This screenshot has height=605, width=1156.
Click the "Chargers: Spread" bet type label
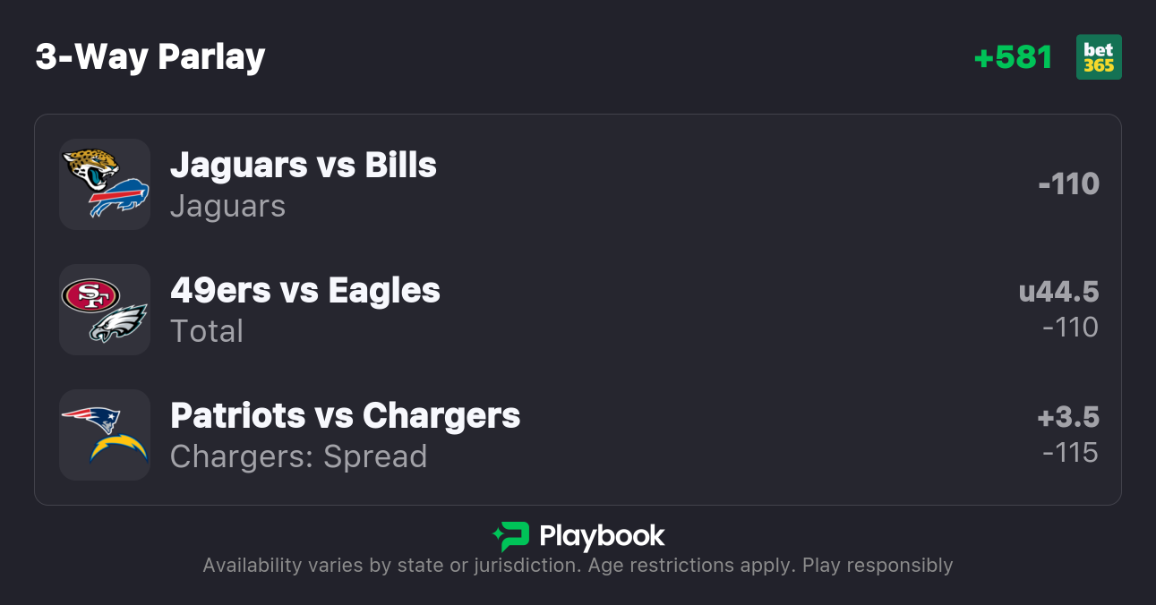(298, 456)
